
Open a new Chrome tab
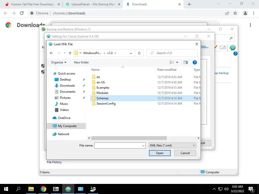tap(189, 4)
